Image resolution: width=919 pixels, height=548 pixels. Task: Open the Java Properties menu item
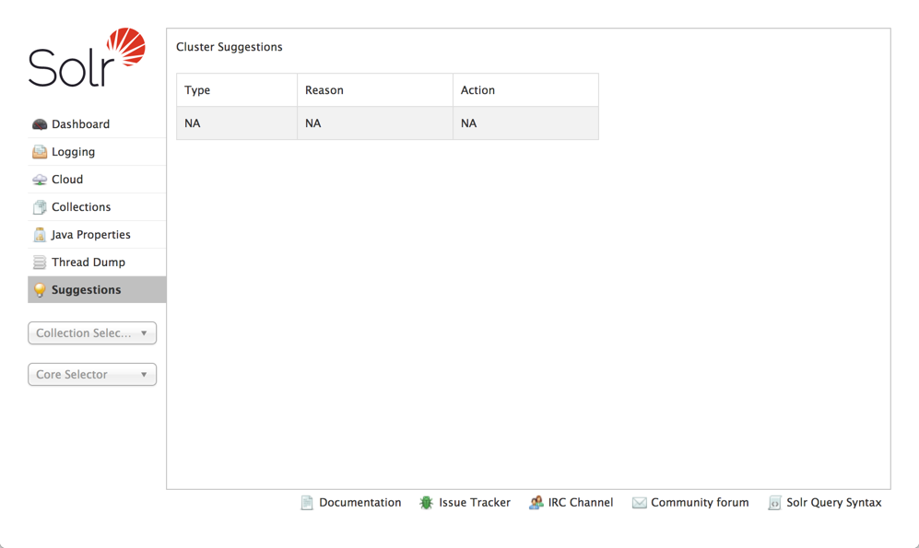90,235
